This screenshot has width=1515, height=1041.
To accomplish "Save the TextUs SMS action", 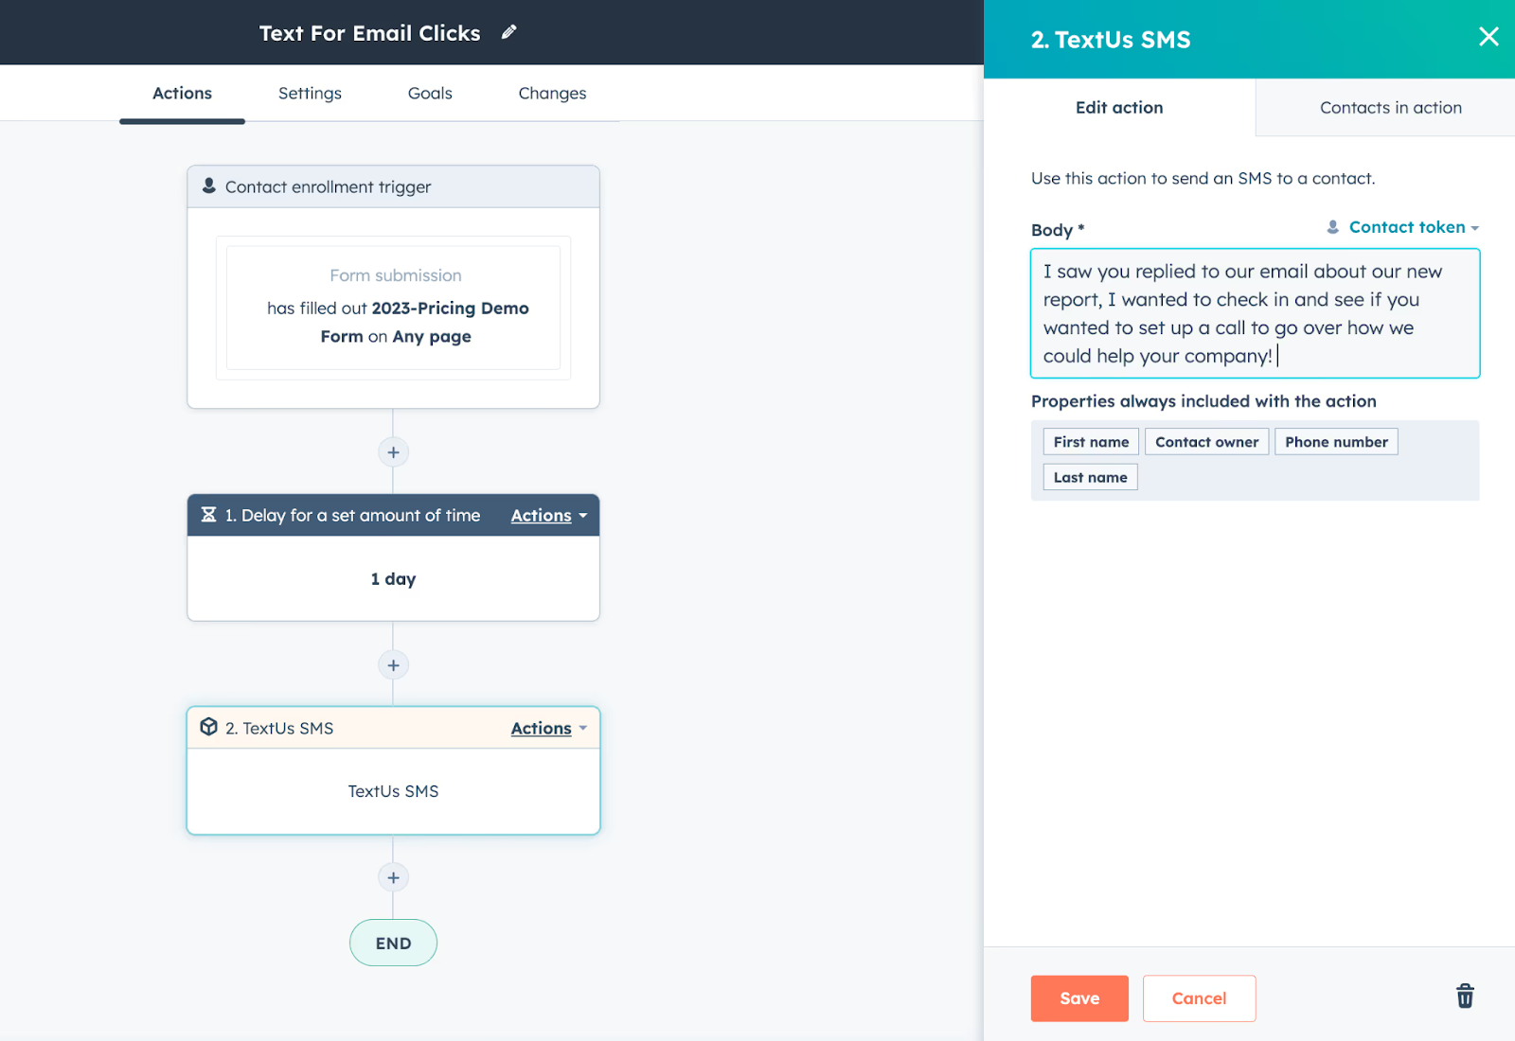I will [x=1078, y=997].
